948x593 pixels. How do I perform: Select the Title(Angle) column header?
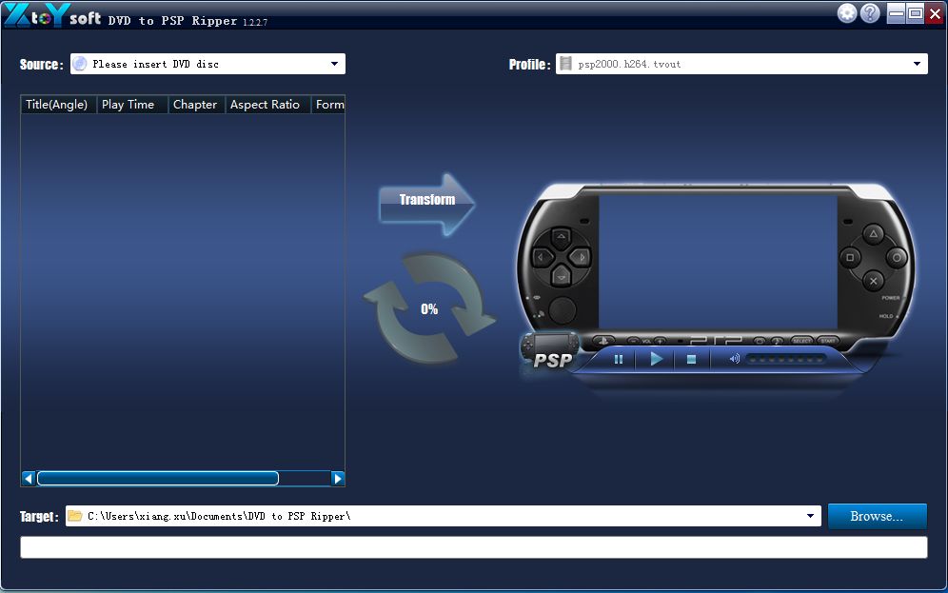tap(57, 105)
